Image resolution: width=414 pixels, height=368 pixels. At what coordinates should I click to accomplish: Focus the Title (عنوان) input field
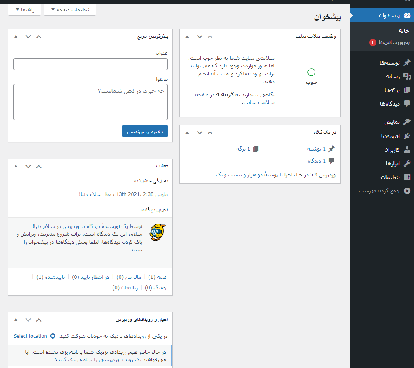click(x=90, y=64)
